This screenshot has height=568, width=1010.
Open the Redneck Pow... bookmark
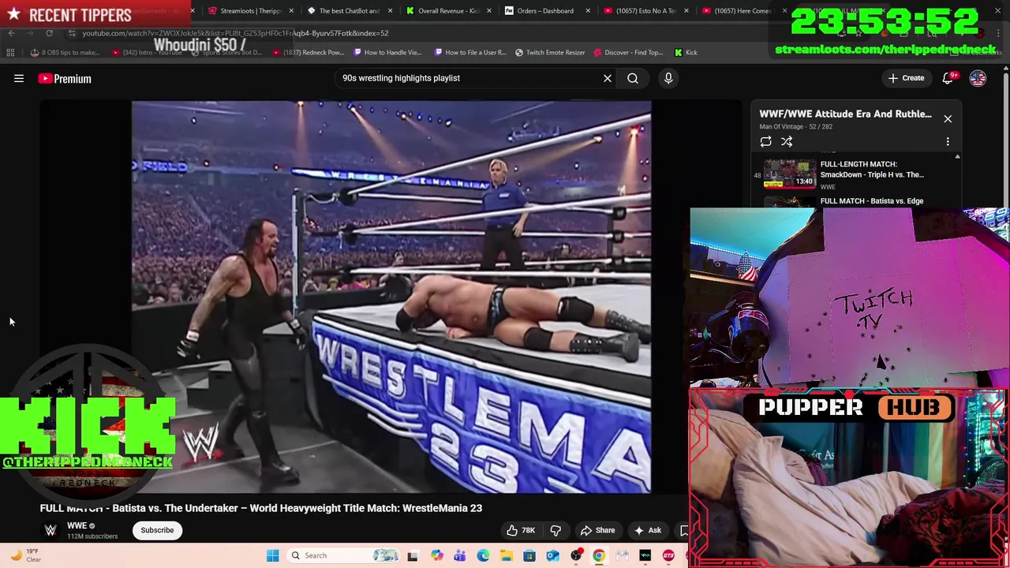[309, 53]
